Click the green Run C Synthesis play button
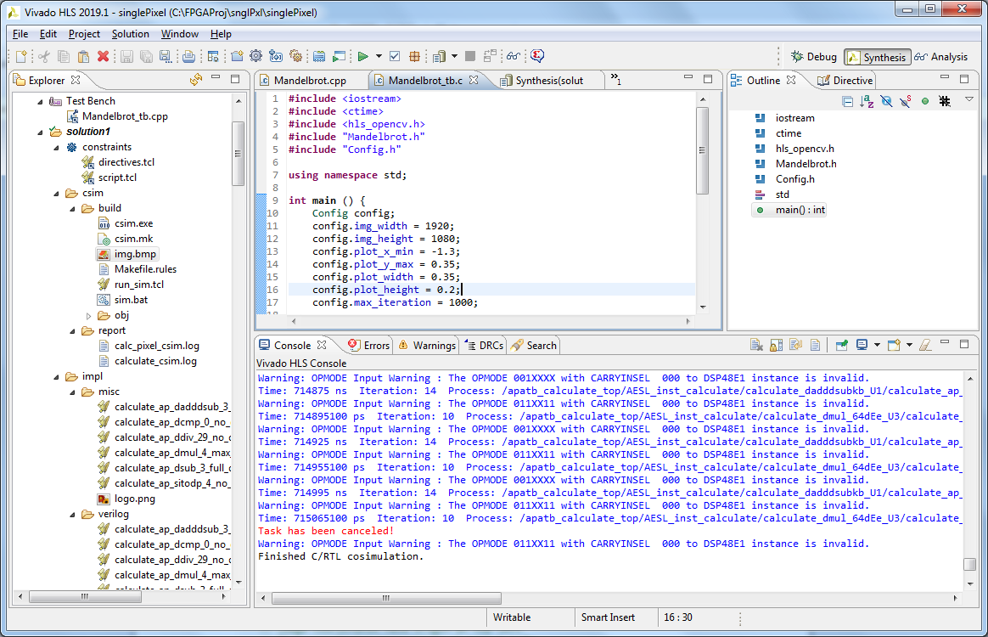The height and width of the screenshot is (637, 988). tap(362, 57)
